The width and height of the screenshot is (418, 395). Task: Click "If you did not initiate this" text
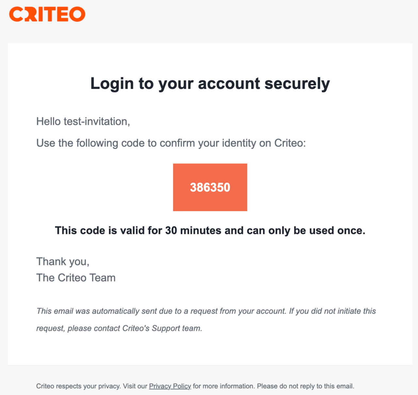click(332, 311)
